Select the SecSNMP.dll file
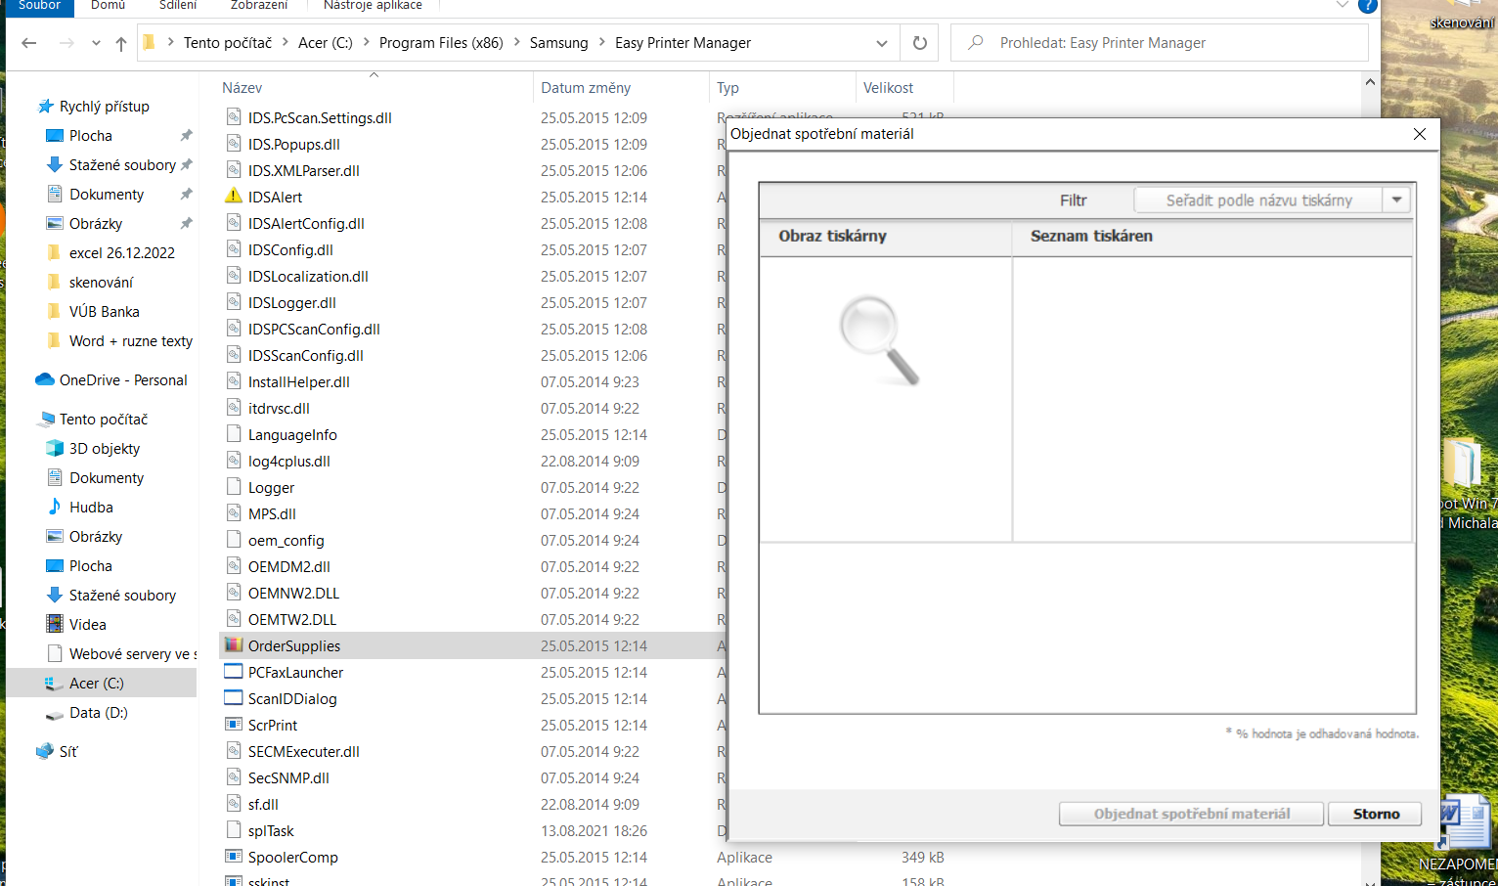 pyautogui.click(x=288, y=777)
